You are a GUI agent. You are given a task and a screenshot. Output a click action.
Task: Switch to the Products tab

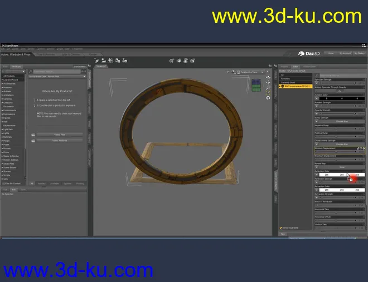tap(17, 66)
